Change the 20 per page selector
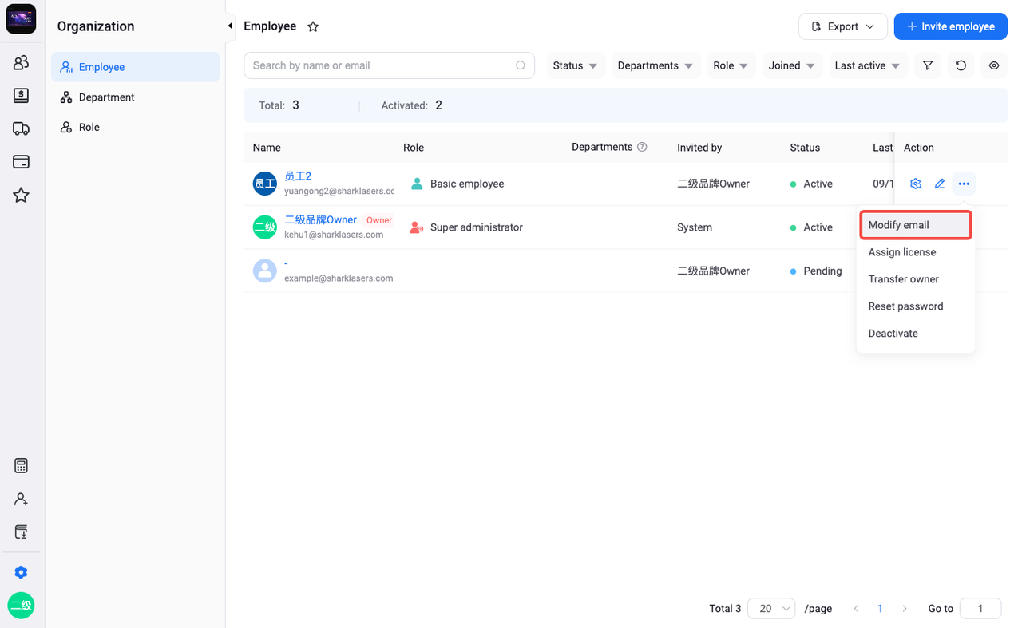1022x628 pixels. point(771,608)
